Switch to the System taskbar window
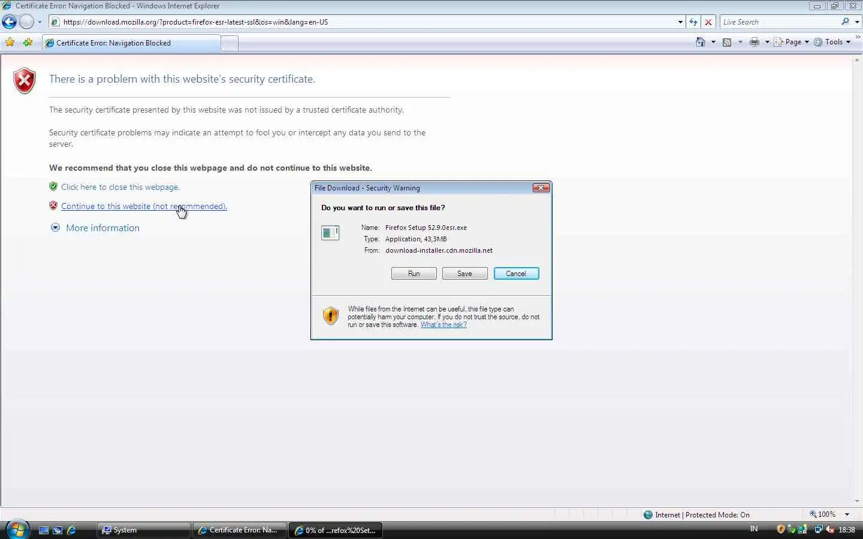 (144, 530)
